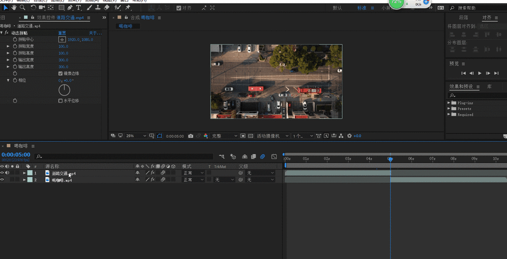Open the 活动摄像机 view dropdown
The height and width of the screenshot is (259, 507).
tap(272, 136)
